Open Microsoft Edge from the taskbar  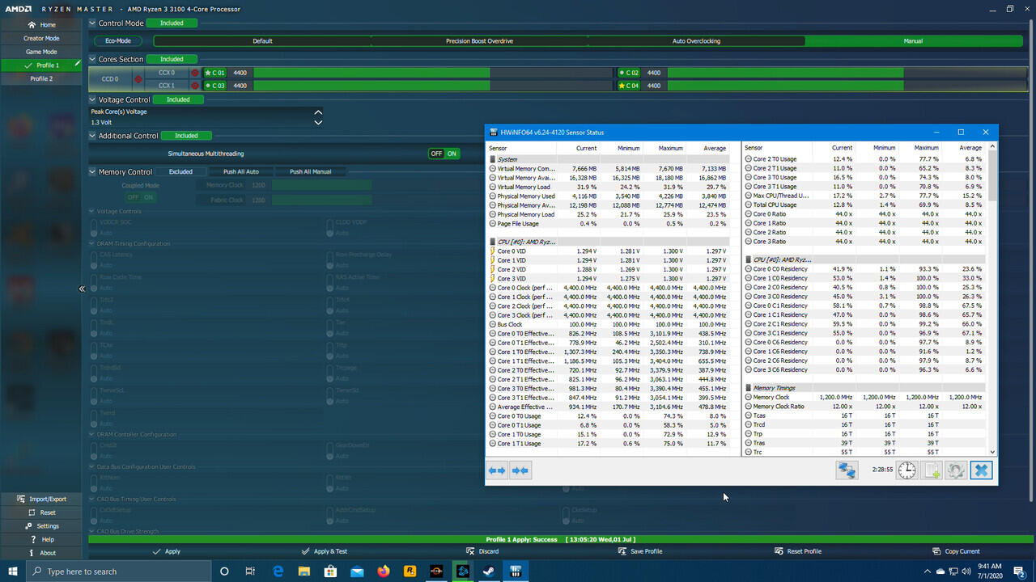[278, 571]
